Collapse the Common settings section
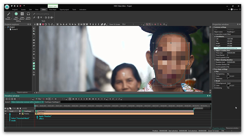This screenshot has width=245, height=138. pyautogui.click(x=213, y=27)
